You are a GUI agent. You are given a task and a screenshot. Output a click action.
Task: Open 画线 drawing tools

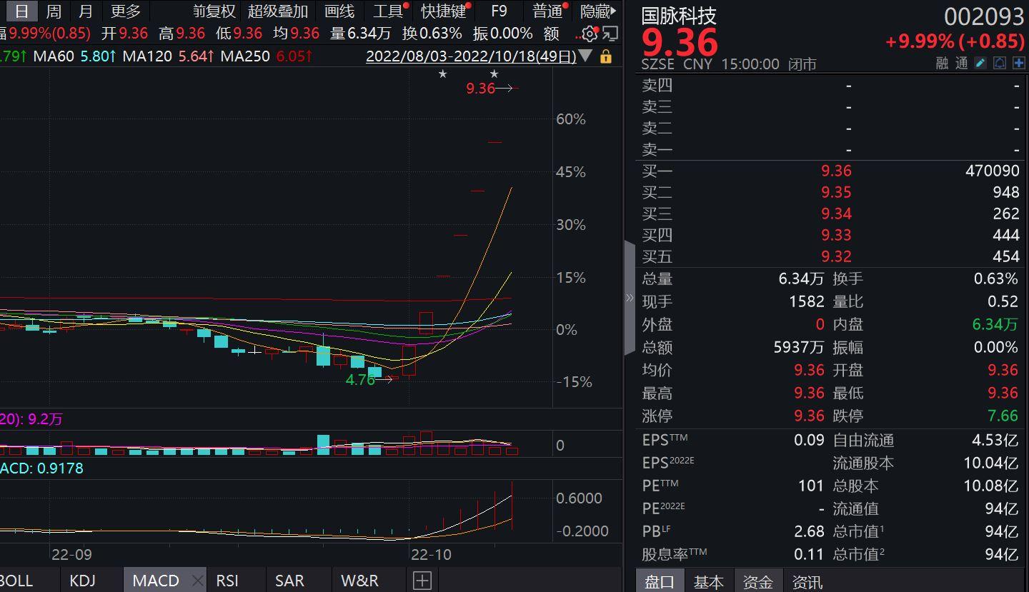click(x=339, y=11)
